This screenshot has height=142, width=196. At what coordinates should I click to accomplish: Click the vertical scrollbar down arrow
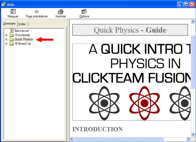tap(193, 134)
